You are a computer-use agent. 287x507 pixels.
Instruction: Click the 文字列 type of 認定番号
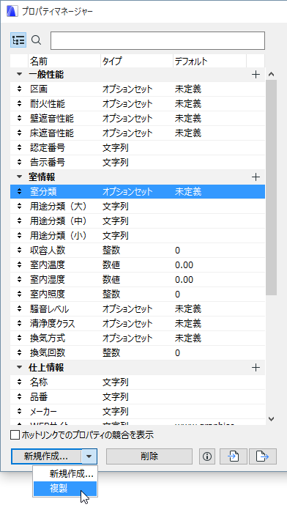pyautogui.click(x=116, y=148)
